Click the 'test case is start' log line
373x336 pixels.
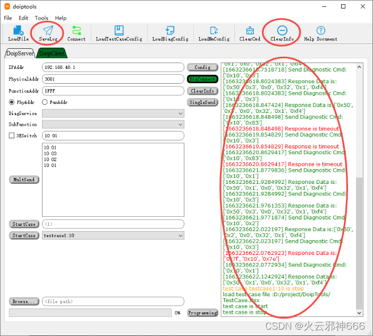pyautogui.click(x=245, y=306)
